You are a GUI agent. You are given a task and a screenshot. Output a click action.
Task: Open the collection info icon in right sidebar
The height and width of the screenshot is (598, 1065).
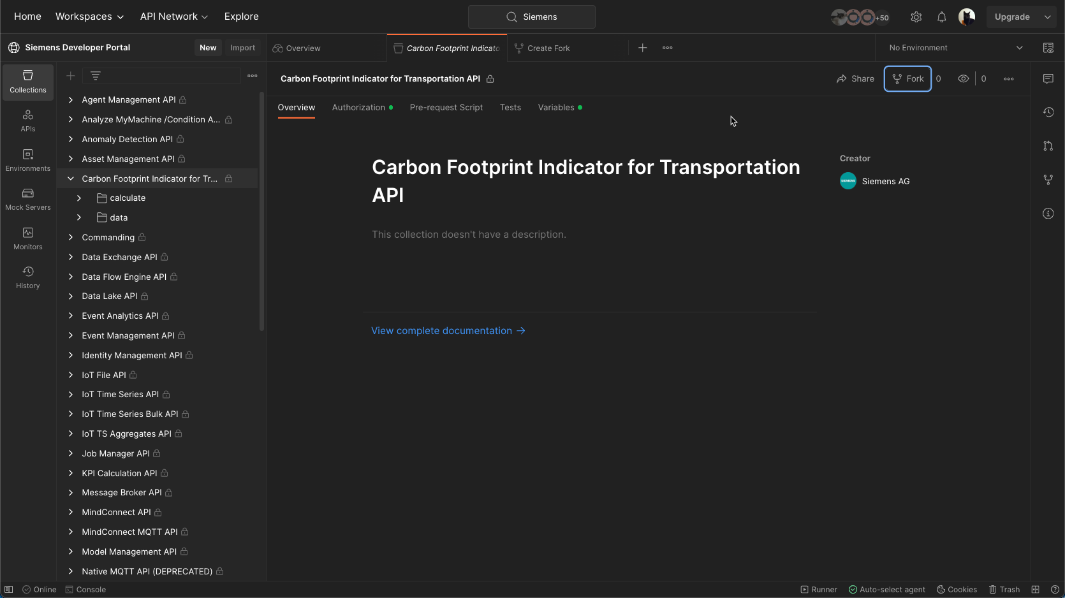click(x=1048, y=214)
